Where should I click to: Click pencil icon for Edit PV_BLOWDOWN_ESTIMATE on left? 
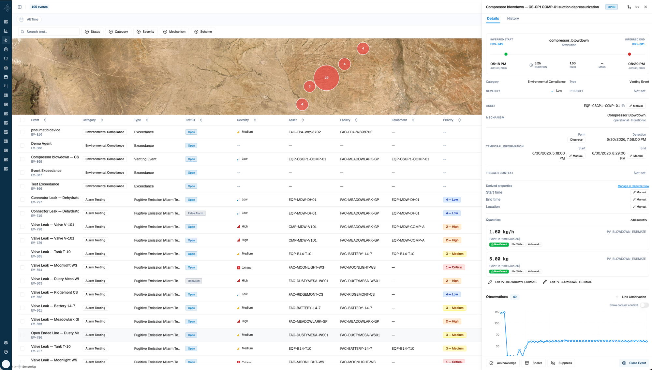pos(490,282)
